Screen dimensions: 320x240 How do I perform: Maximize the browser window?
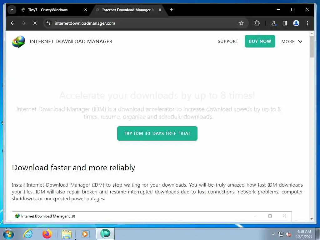[x=292, y=9]
